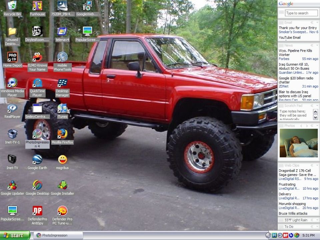The image size is (320, 240).
Task: Select the Windows Media Player shortcut
Action: [12, 87]
